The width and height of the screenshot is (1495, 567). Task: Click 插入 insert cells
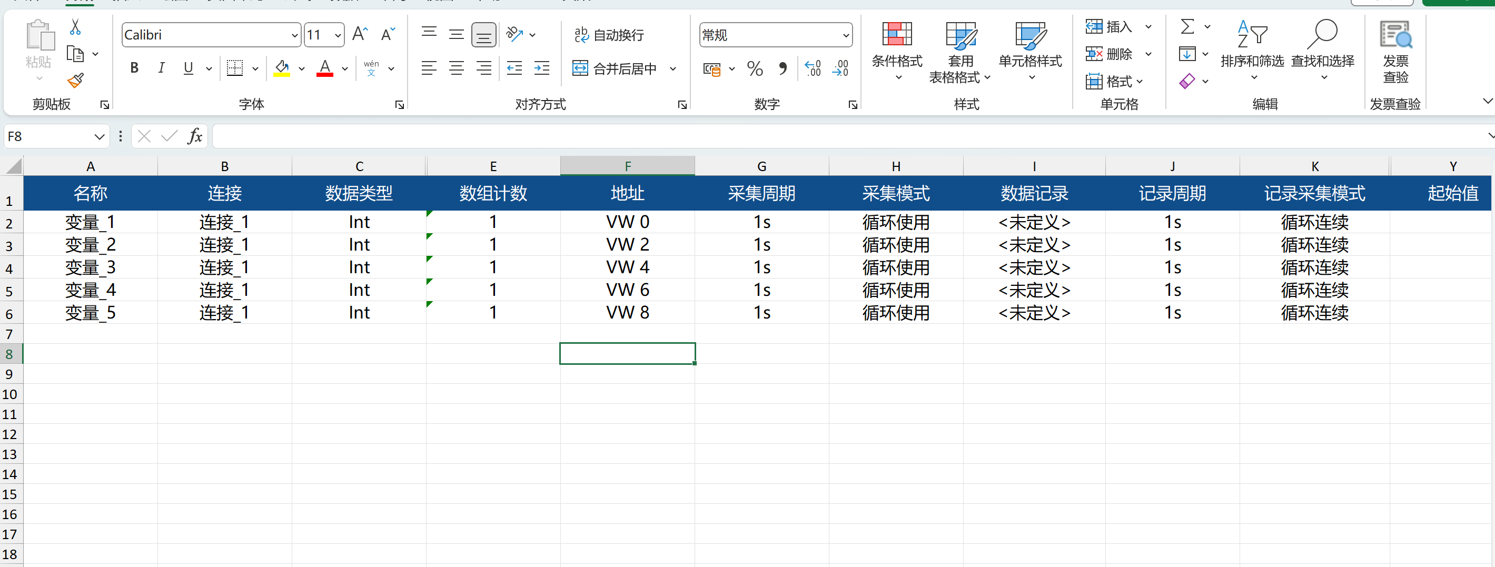pyautogui.click(x=1108, y=26)
